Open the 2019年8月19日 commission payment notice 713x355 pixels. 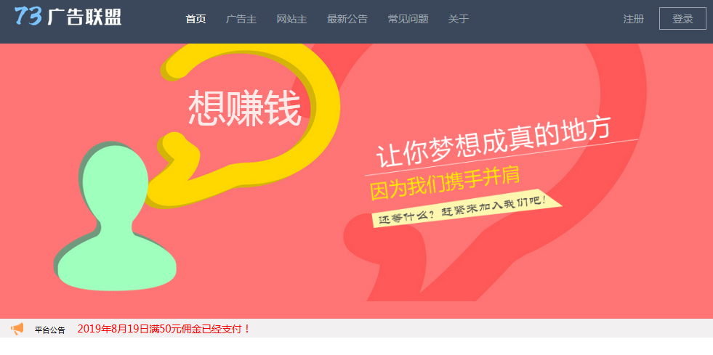point(164,329)
